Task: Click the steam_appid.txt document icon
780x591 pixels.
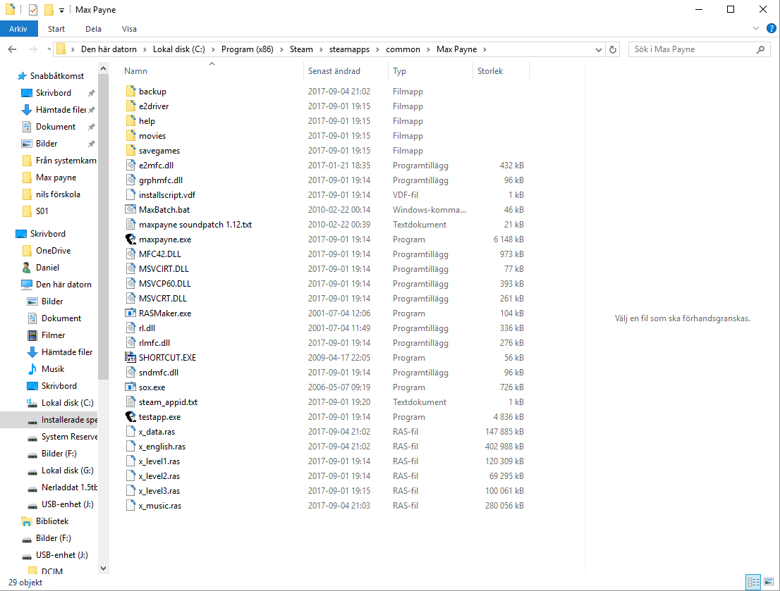Action: pos(130,402)
